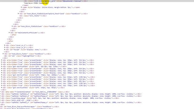The height and width of the screenshot is (109, 194).
Task: Select the FriendsOnlineHook div row
Action: [35, 92]
